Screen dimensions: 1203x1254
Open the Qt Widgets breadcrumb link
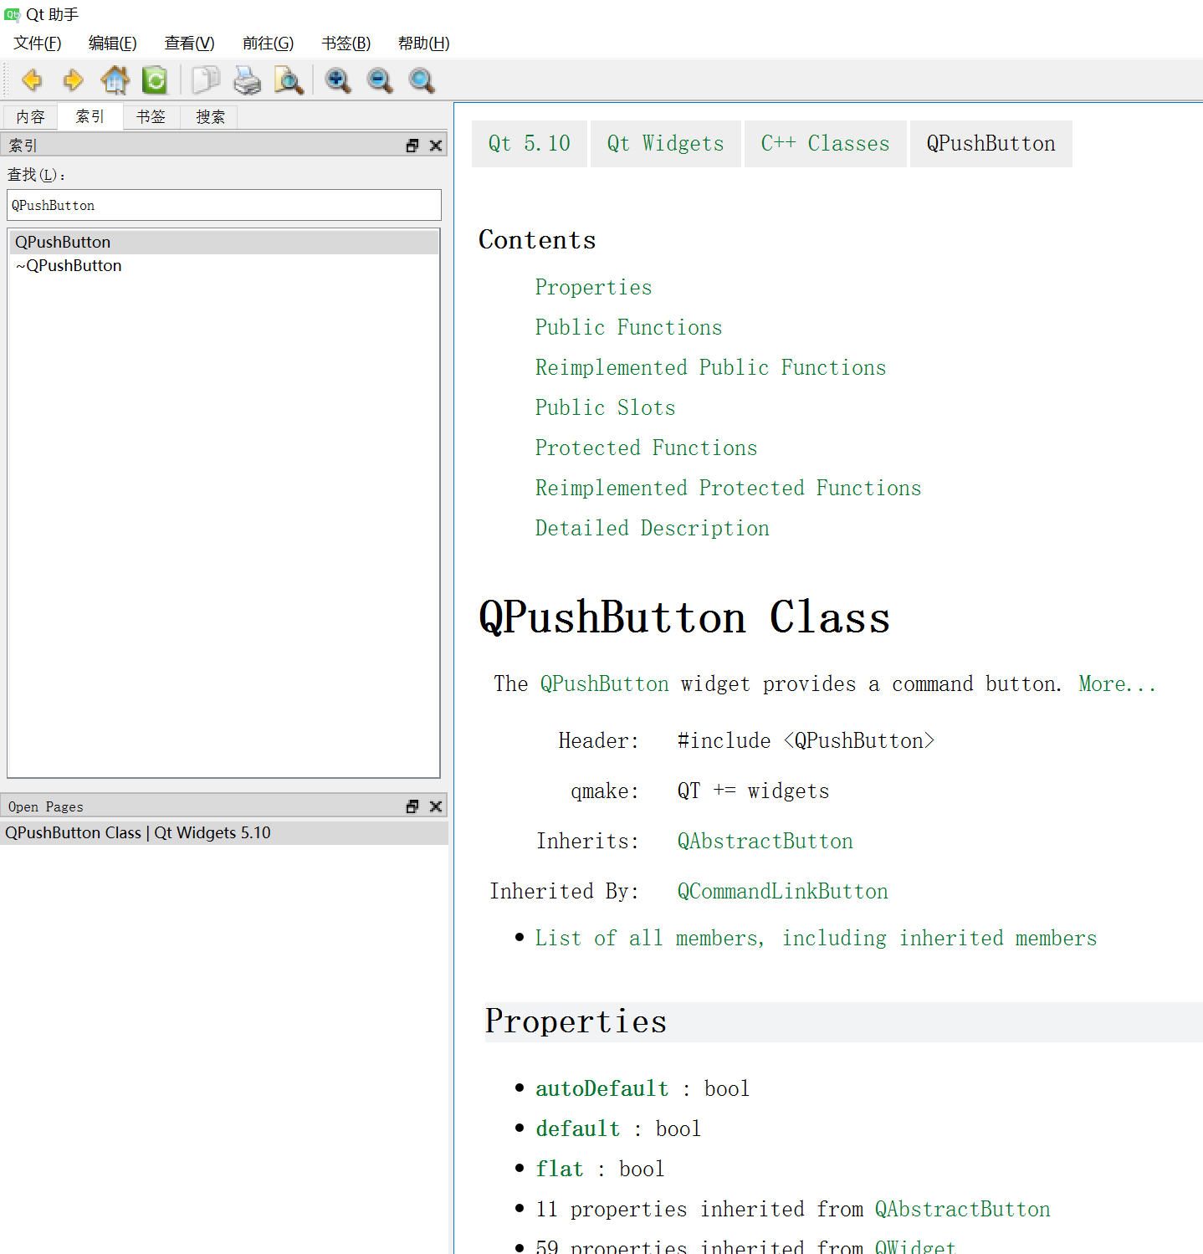[x=666, y=144]
